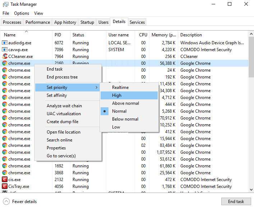Click the audiodg.exe process icon
This screenshot has width=254, height=207.
click(5, 43)
